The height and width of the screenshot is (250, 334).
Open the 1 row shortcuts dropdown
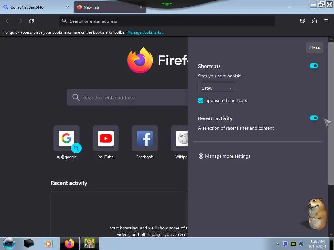pos(217,88)
